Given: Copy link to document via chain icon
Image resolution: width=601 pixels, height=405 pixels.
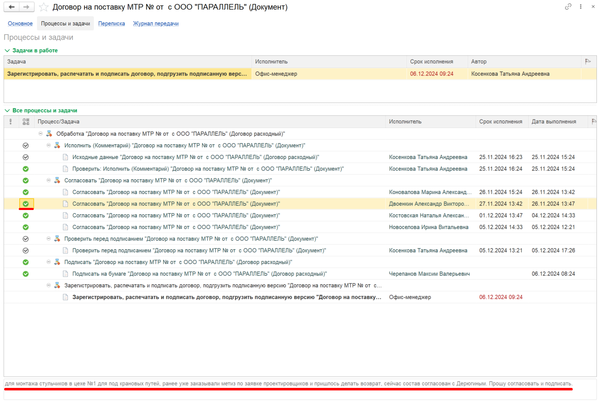Looking at the screenshot, I should 568,6.
